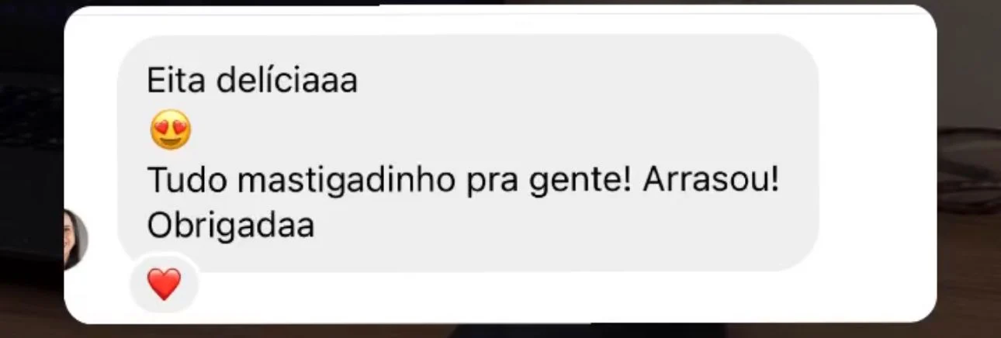The height and width of the screenshot is (338, 1001).
Task: Click the word 'Tudo' in message
Action: [186, 181]
